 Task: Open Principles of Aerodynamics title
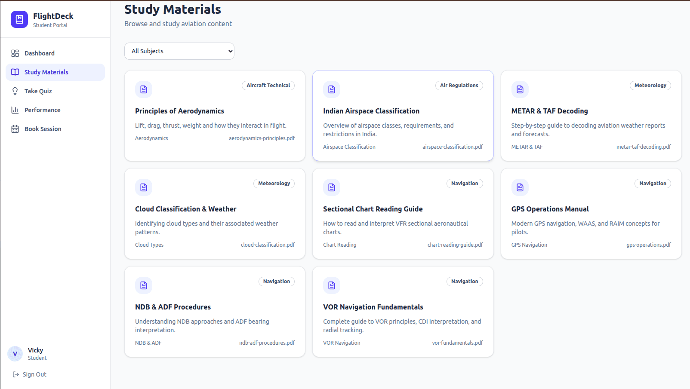coord(179,111)
